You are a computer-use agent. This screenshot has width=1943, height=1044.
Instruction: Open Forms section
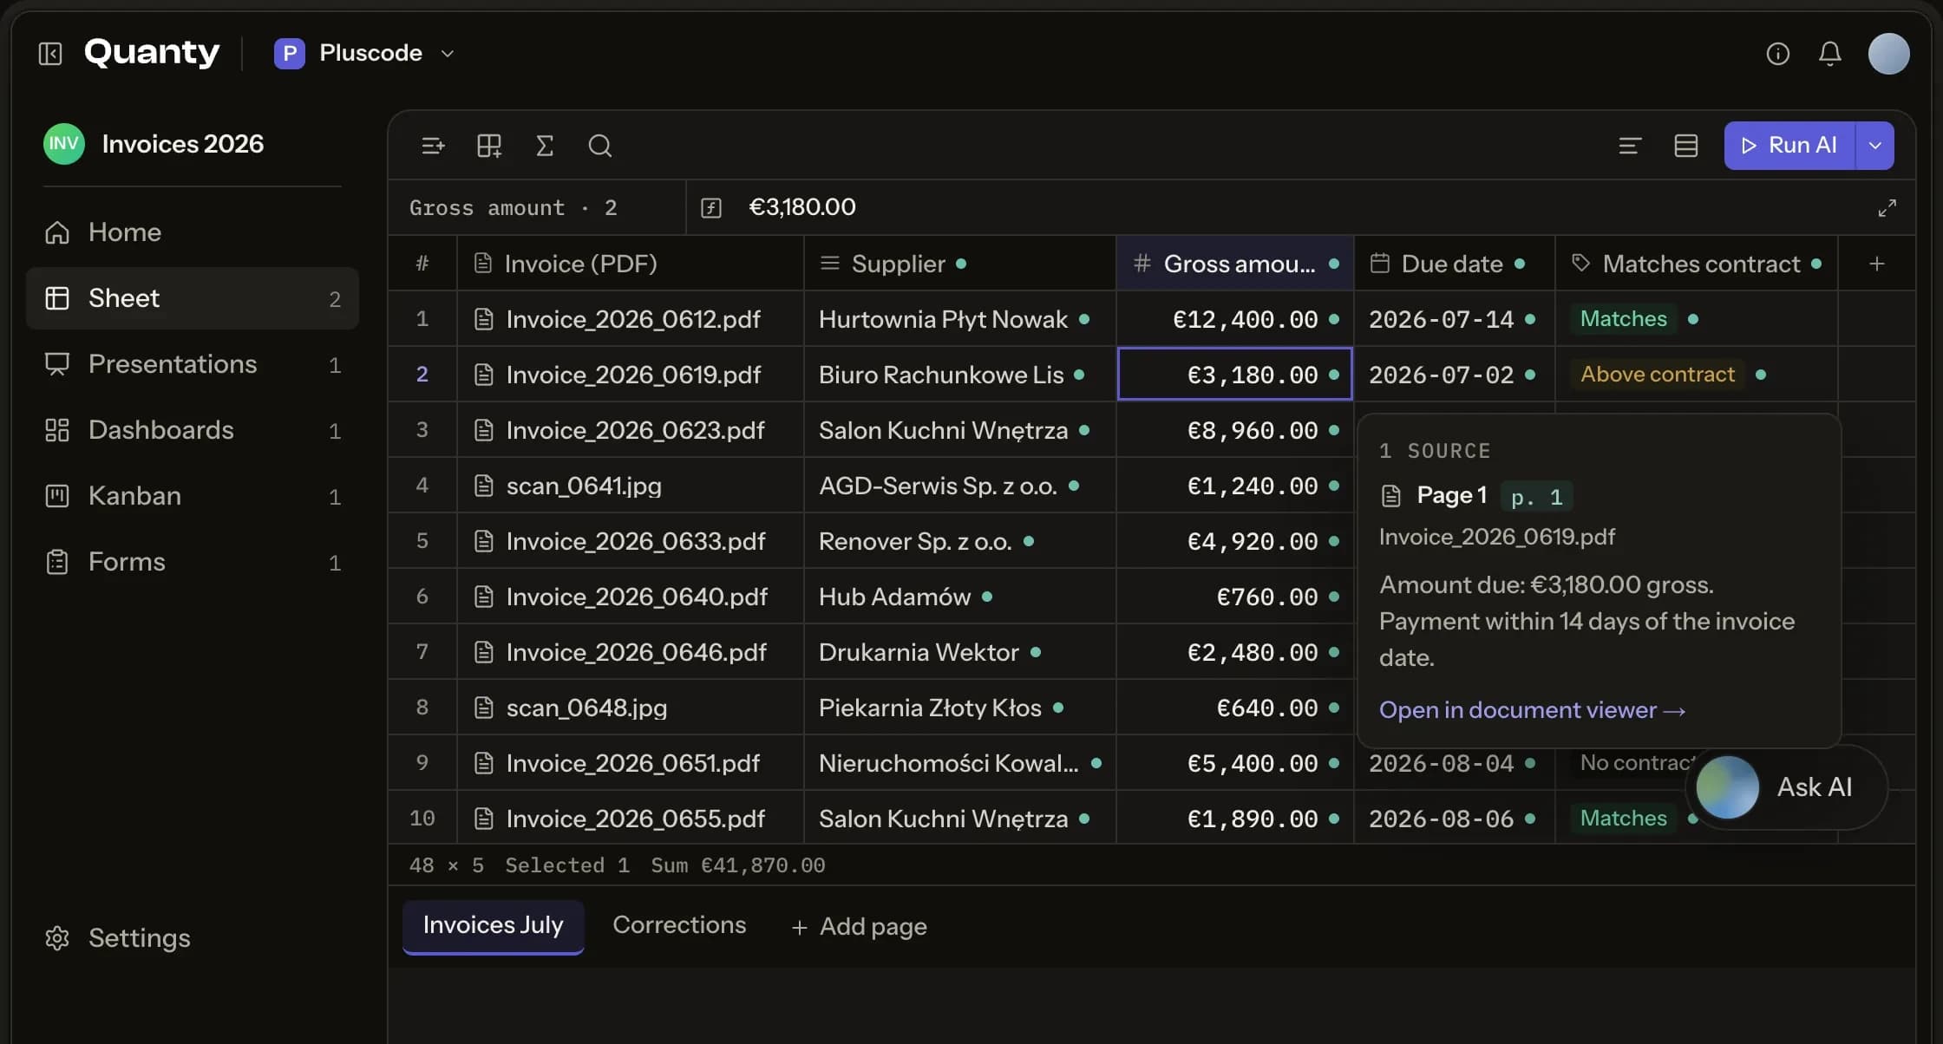[x=193, y=562]
